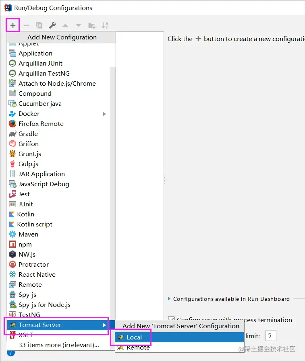Select the XSLT configuration type
The height and width of the screenshot is (362, 305).
click(x=59, y=335)
